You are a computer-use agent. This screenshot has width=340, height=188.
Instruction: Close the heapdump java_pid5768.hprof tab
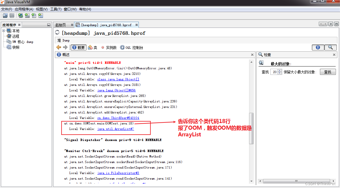(136, 25)
